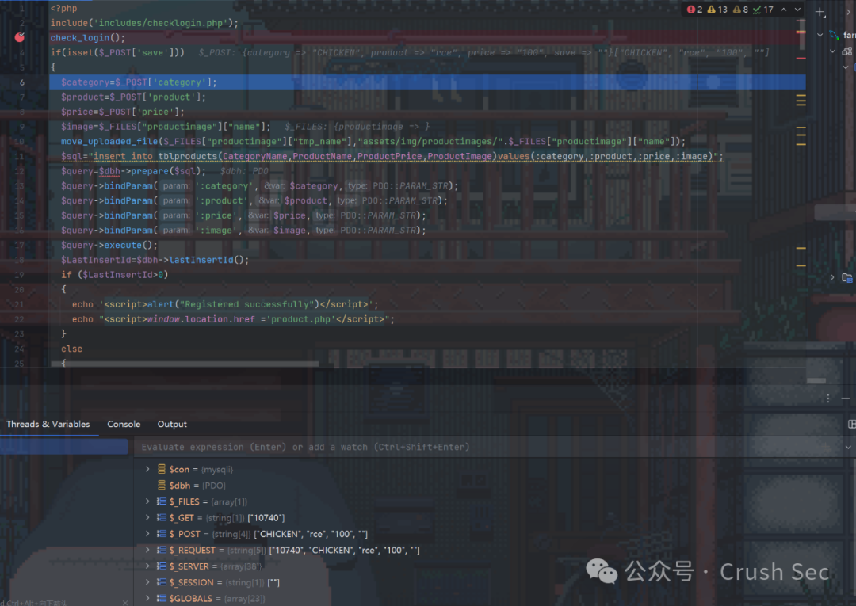Click the $LastInsertId=$dbh->lastInsertId(); line
The image size is (856, 606).
155,260
